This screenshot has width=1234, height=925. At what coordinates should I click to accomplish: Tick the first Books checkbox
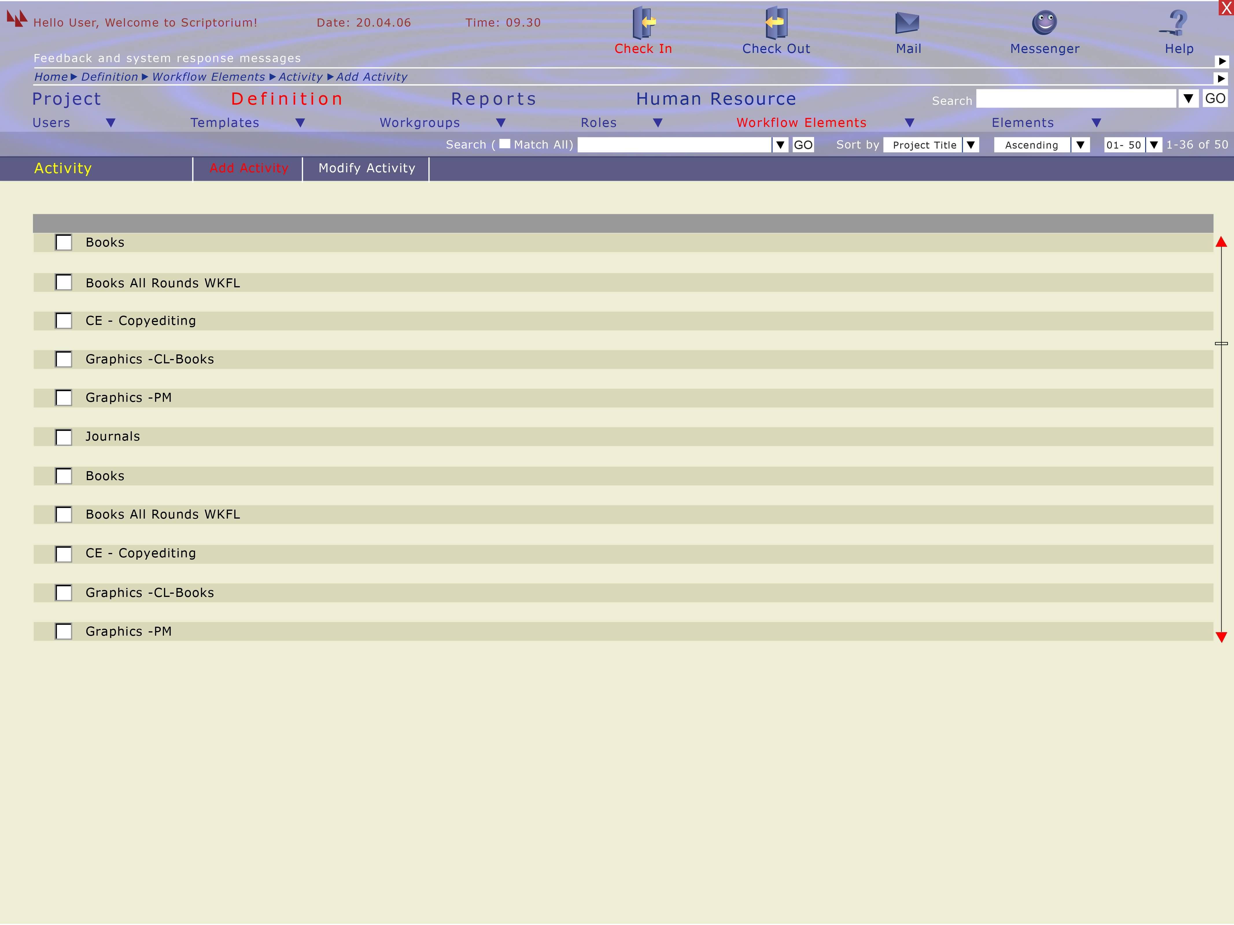(64, 243)
